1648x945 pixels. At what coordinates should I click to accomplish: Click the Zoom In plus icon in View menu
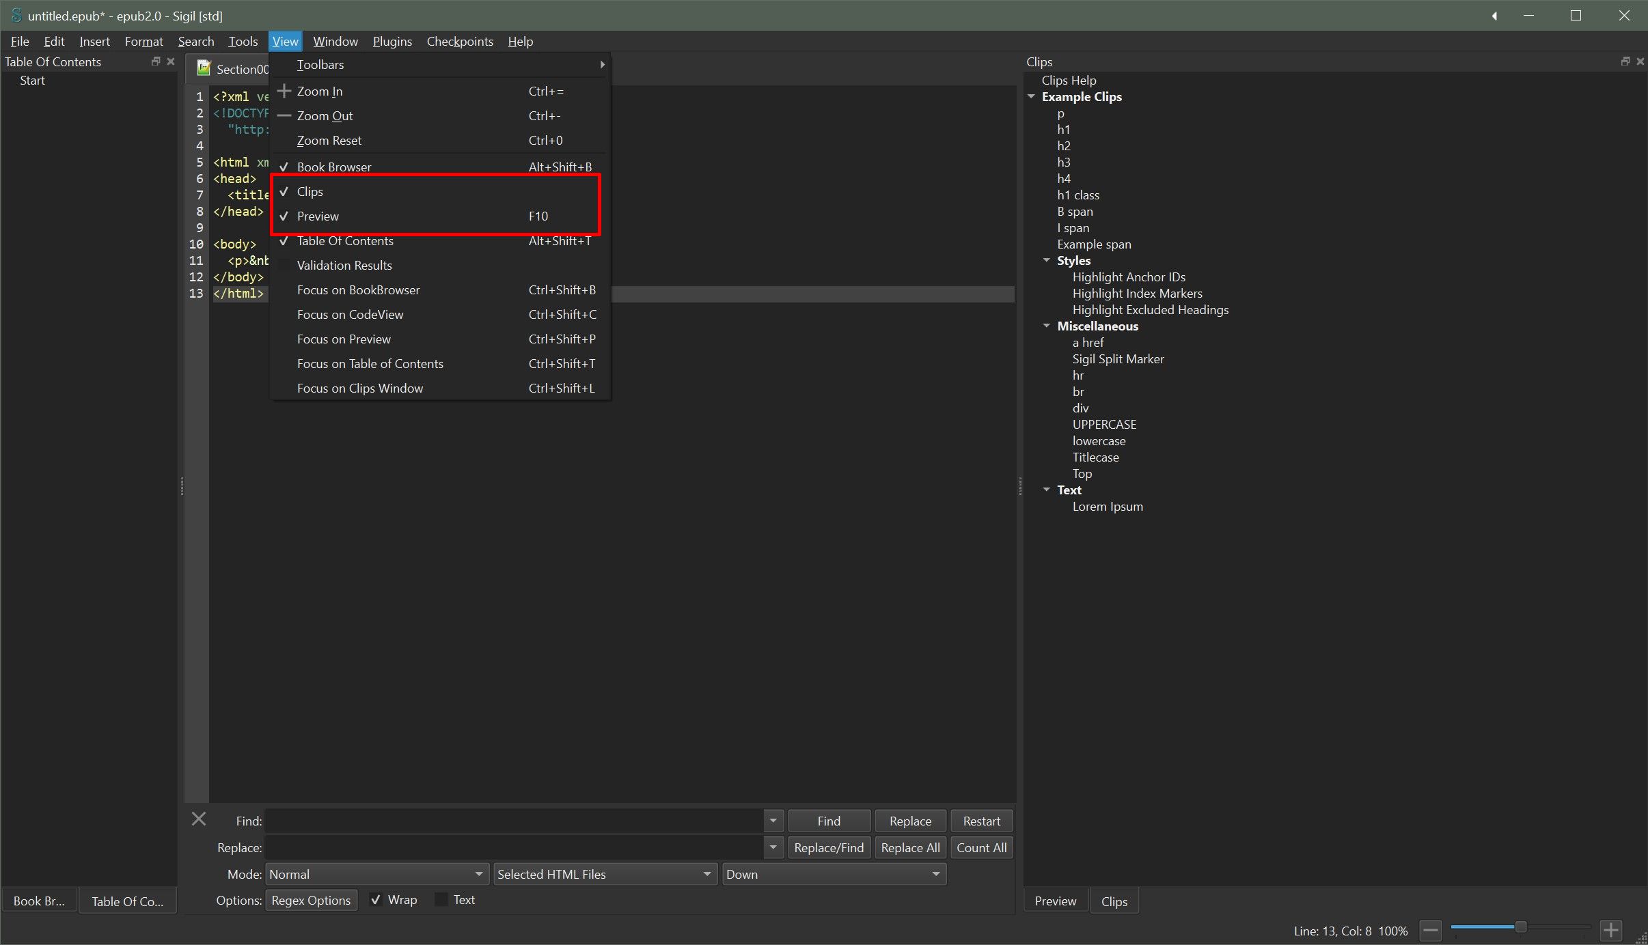(x=284, y=91)
